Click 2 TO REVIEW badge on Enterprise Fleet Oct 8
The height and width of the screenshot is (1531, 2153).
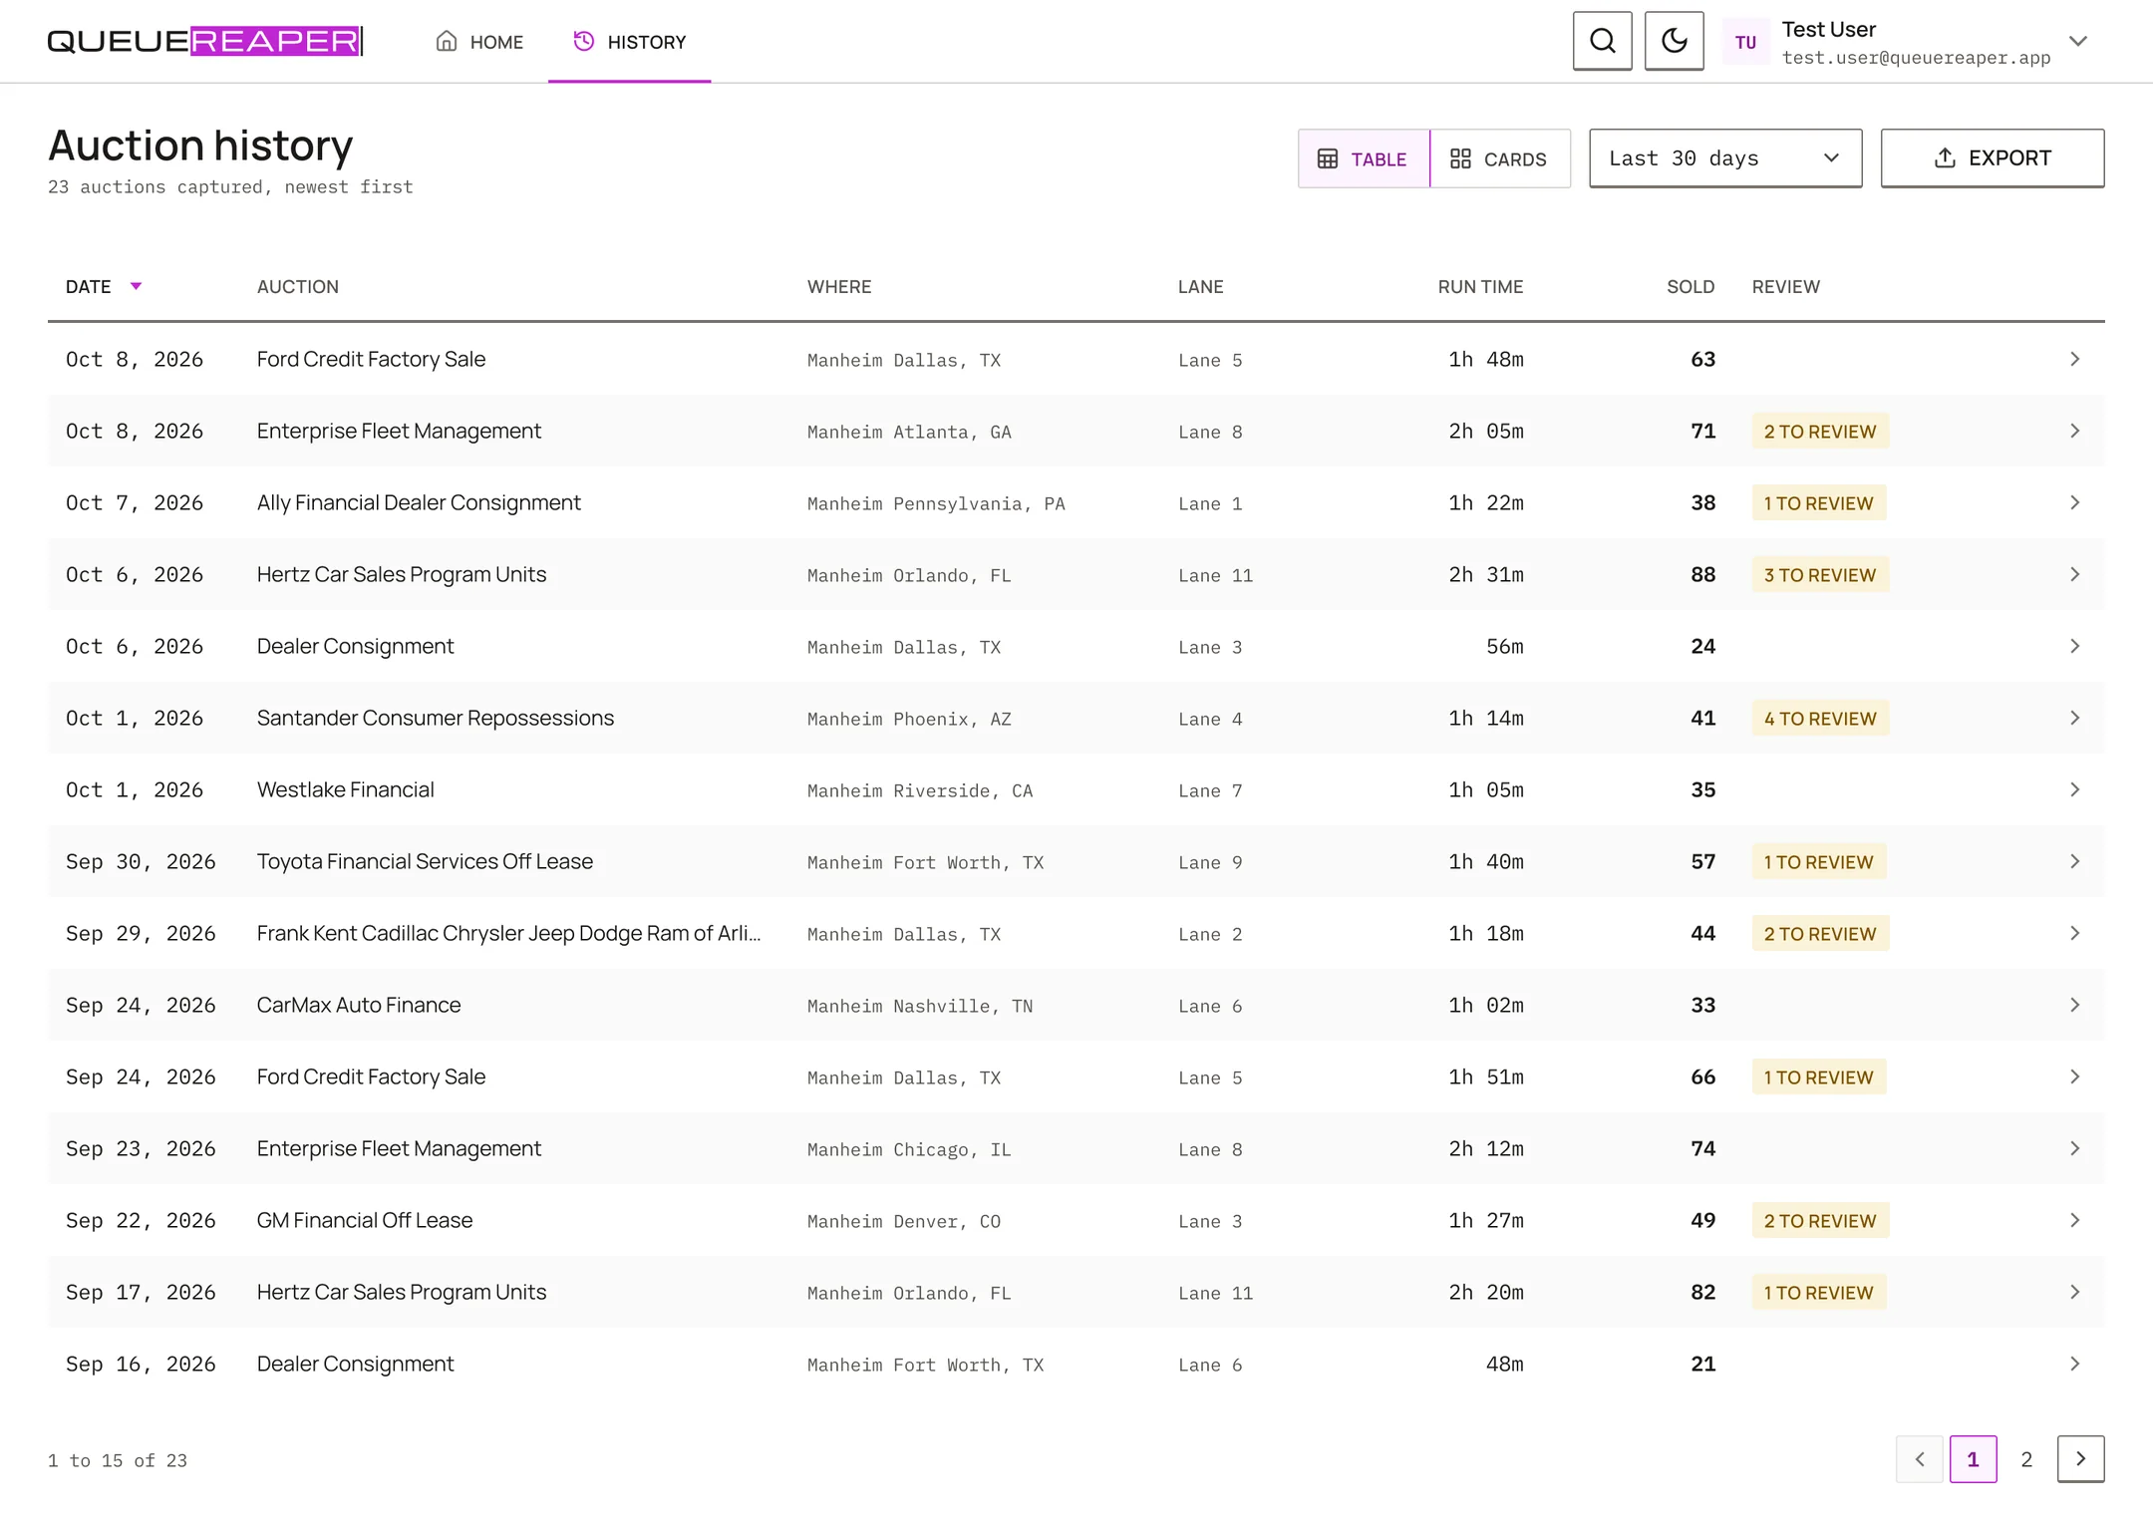1820,432
